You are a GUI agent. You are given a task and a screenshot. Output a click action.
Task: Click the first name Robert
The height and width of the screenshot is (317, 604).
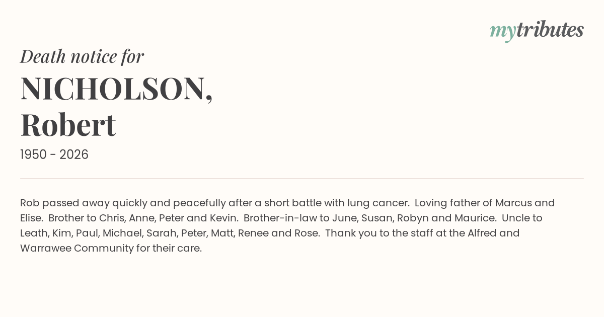pos(68,125)
